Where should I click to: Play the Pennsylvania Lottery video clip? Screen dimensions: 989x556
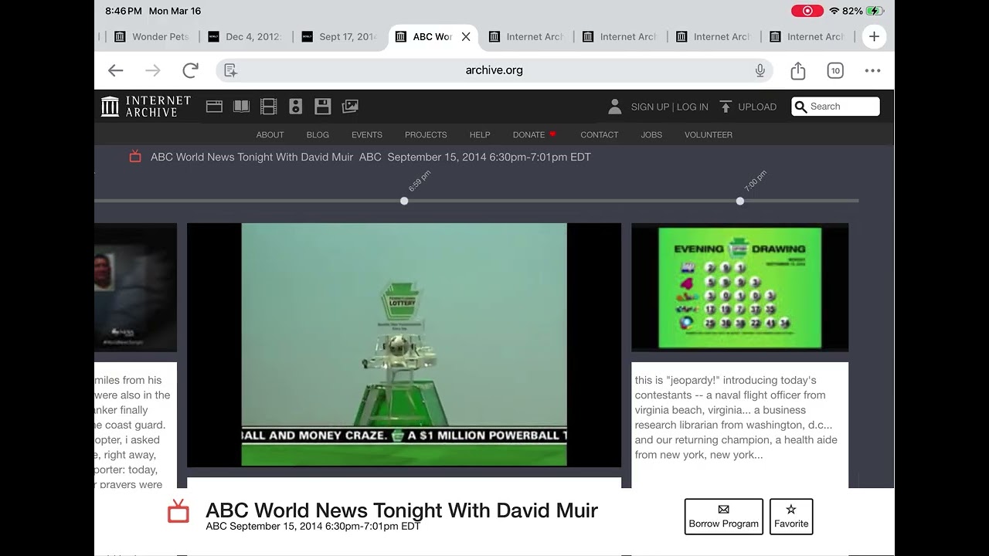tap(404, 344)
